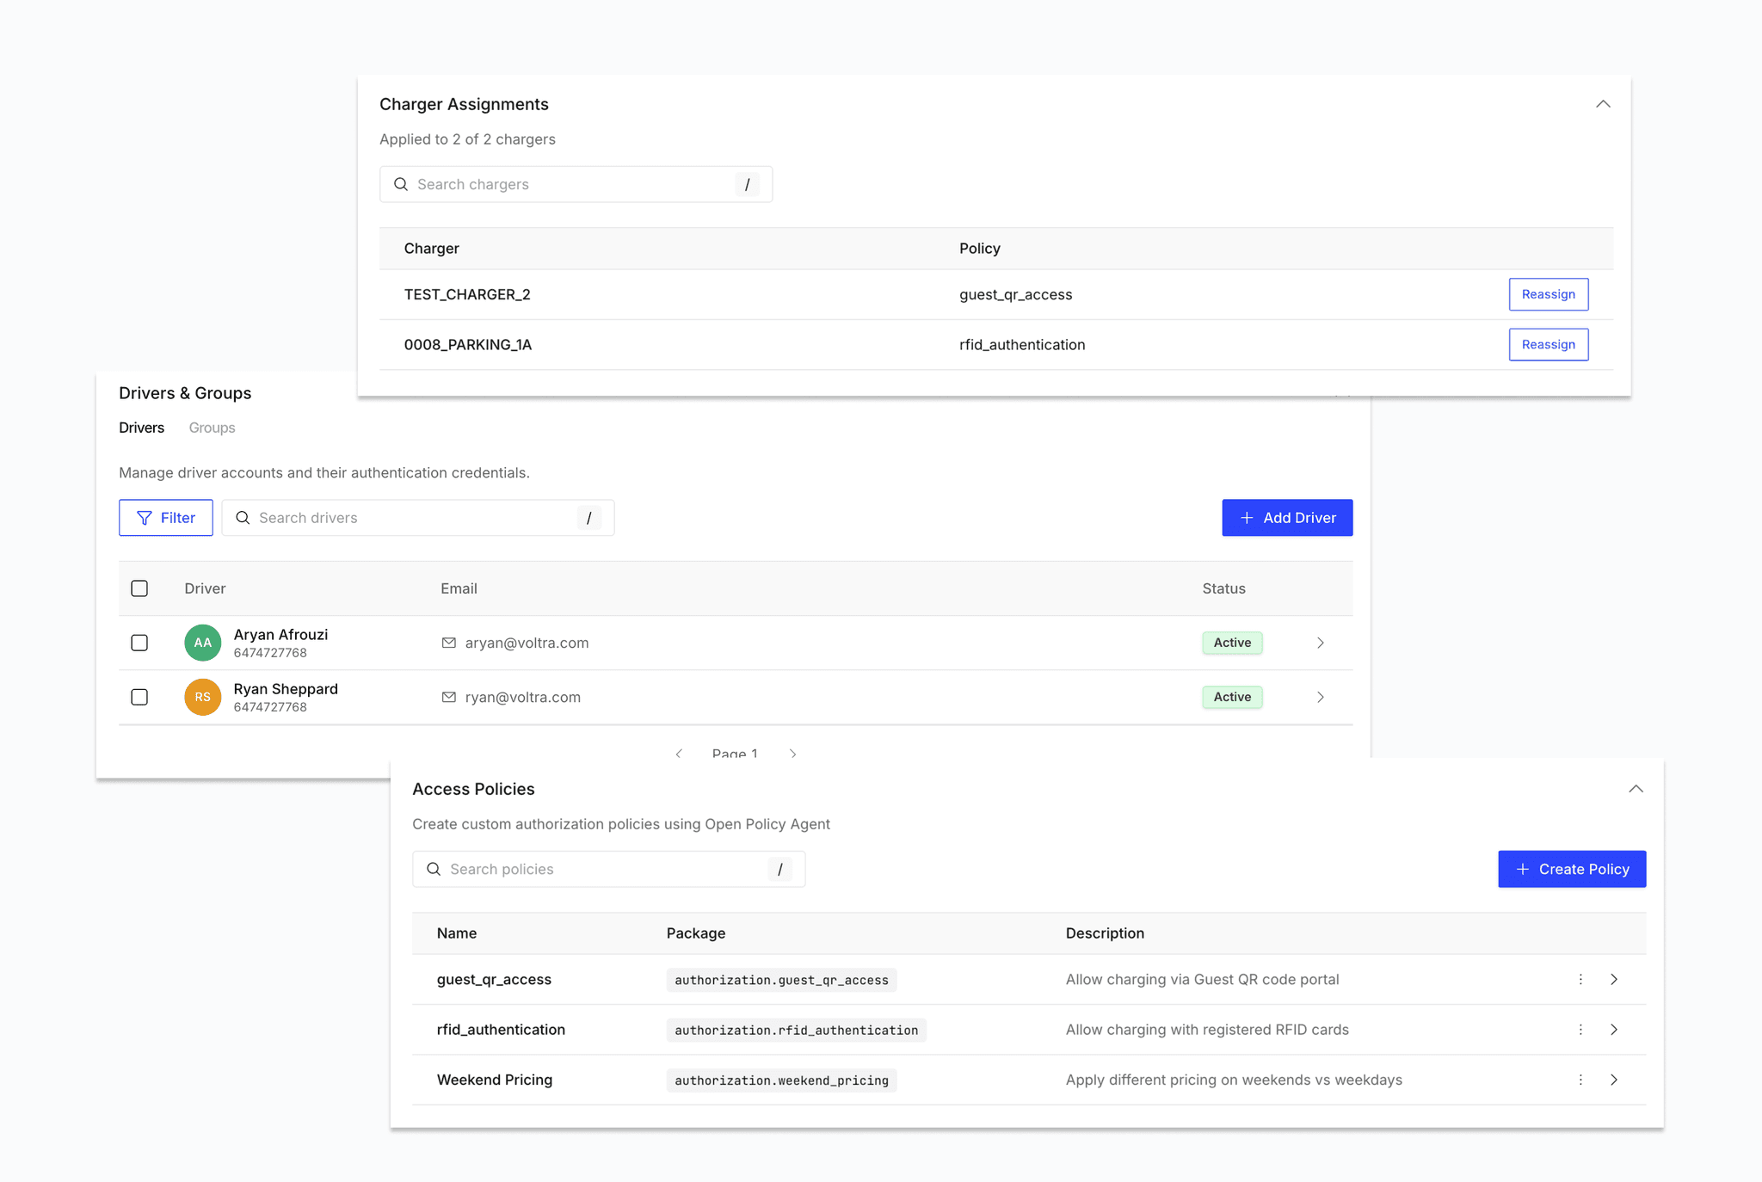
Task: Click the slash shortcut badge in Search policies
Action: tap(779, 869)
